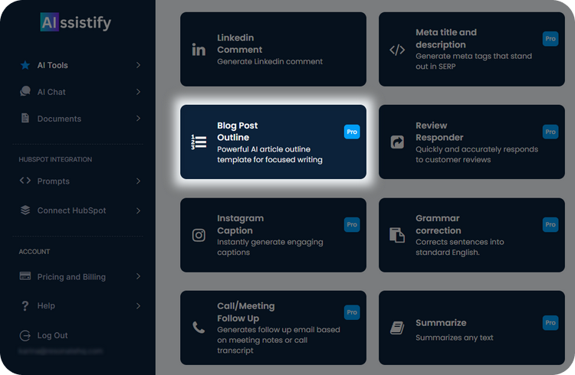This screenshot has width=575, height=375.
Task: Open the Help section
Action: click(46, 306)
